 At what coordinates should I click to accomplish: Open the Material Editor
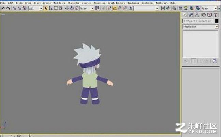(x=192, y=8)
